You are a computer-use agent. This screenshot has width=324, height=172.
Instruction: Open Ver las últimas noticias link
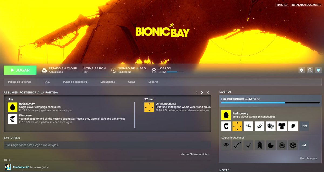pos(195,154)
